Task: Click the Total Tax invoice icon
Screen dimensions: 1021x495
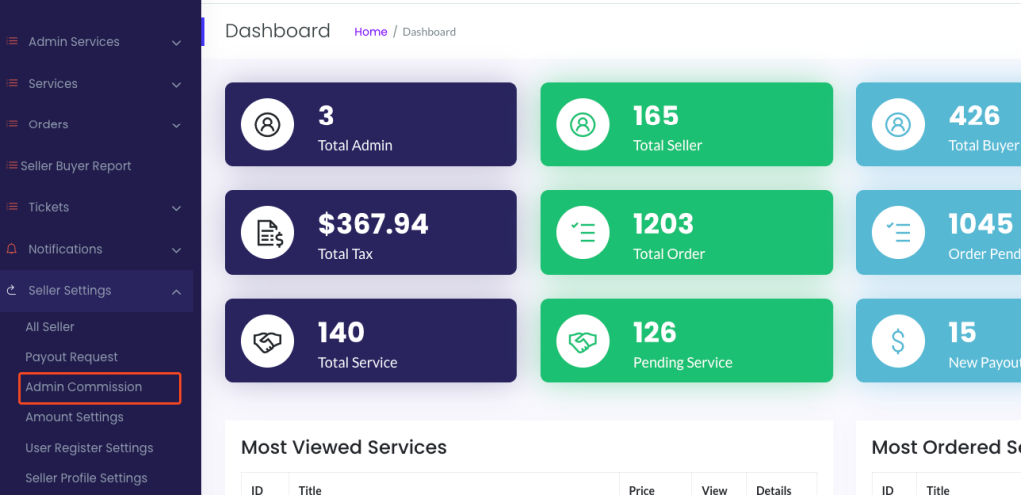Action: coord(267,232)
